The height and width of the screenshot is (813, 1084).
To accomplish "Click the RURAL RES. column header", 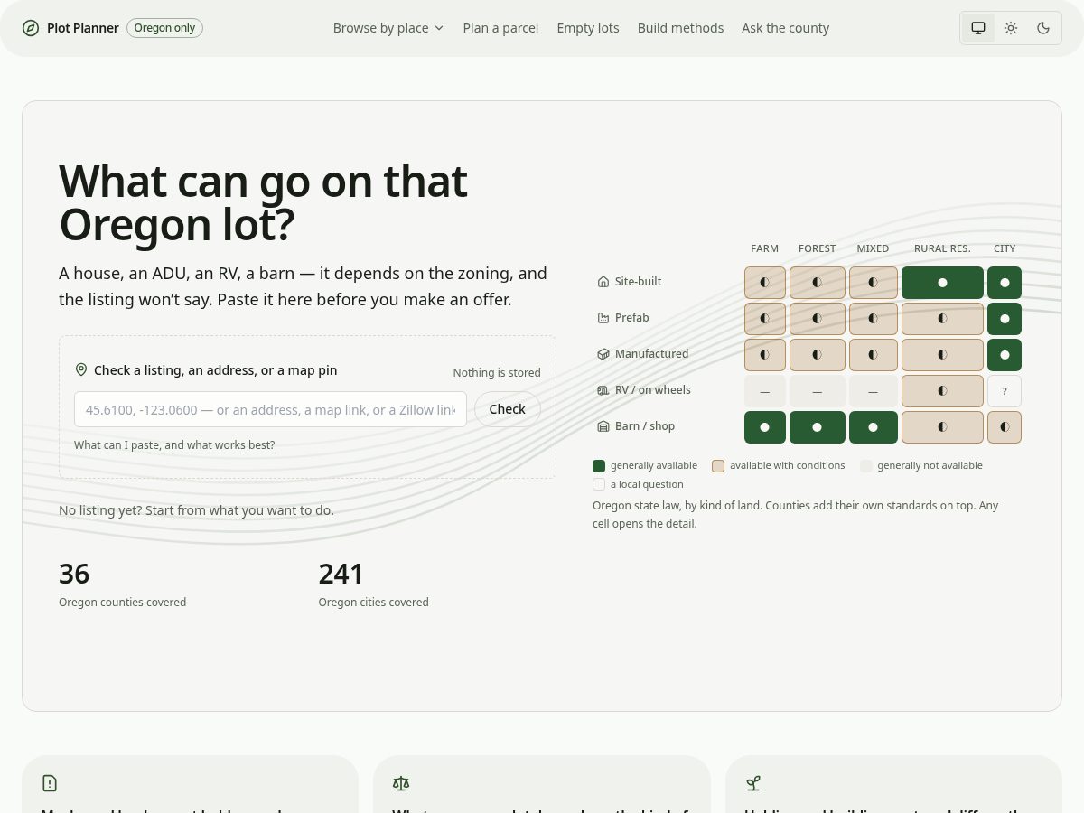I will pos(942,248).
